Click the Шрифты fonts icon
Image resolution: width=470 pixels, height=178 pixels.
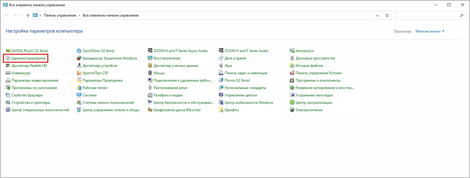tap(221, 110)
